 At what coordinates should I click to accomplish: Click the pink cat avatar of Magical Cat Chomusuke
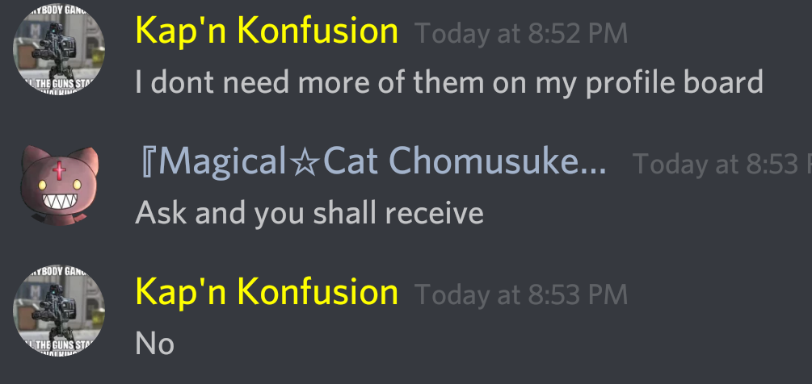(58, 185)
